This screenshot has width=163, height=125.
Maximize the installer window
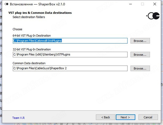143,4
